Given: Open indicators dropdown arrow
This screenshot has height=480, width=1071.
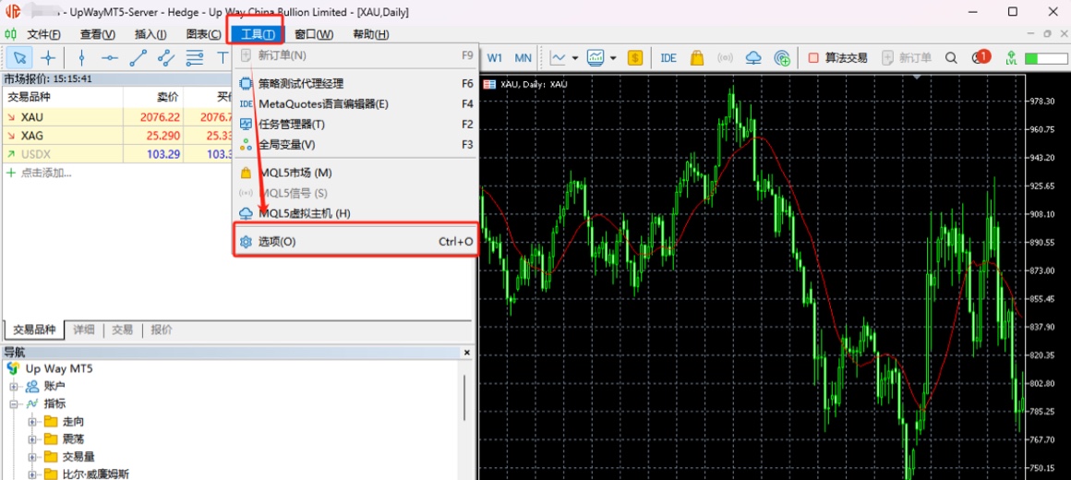Looking at the screenshot, I should (613, 58).
